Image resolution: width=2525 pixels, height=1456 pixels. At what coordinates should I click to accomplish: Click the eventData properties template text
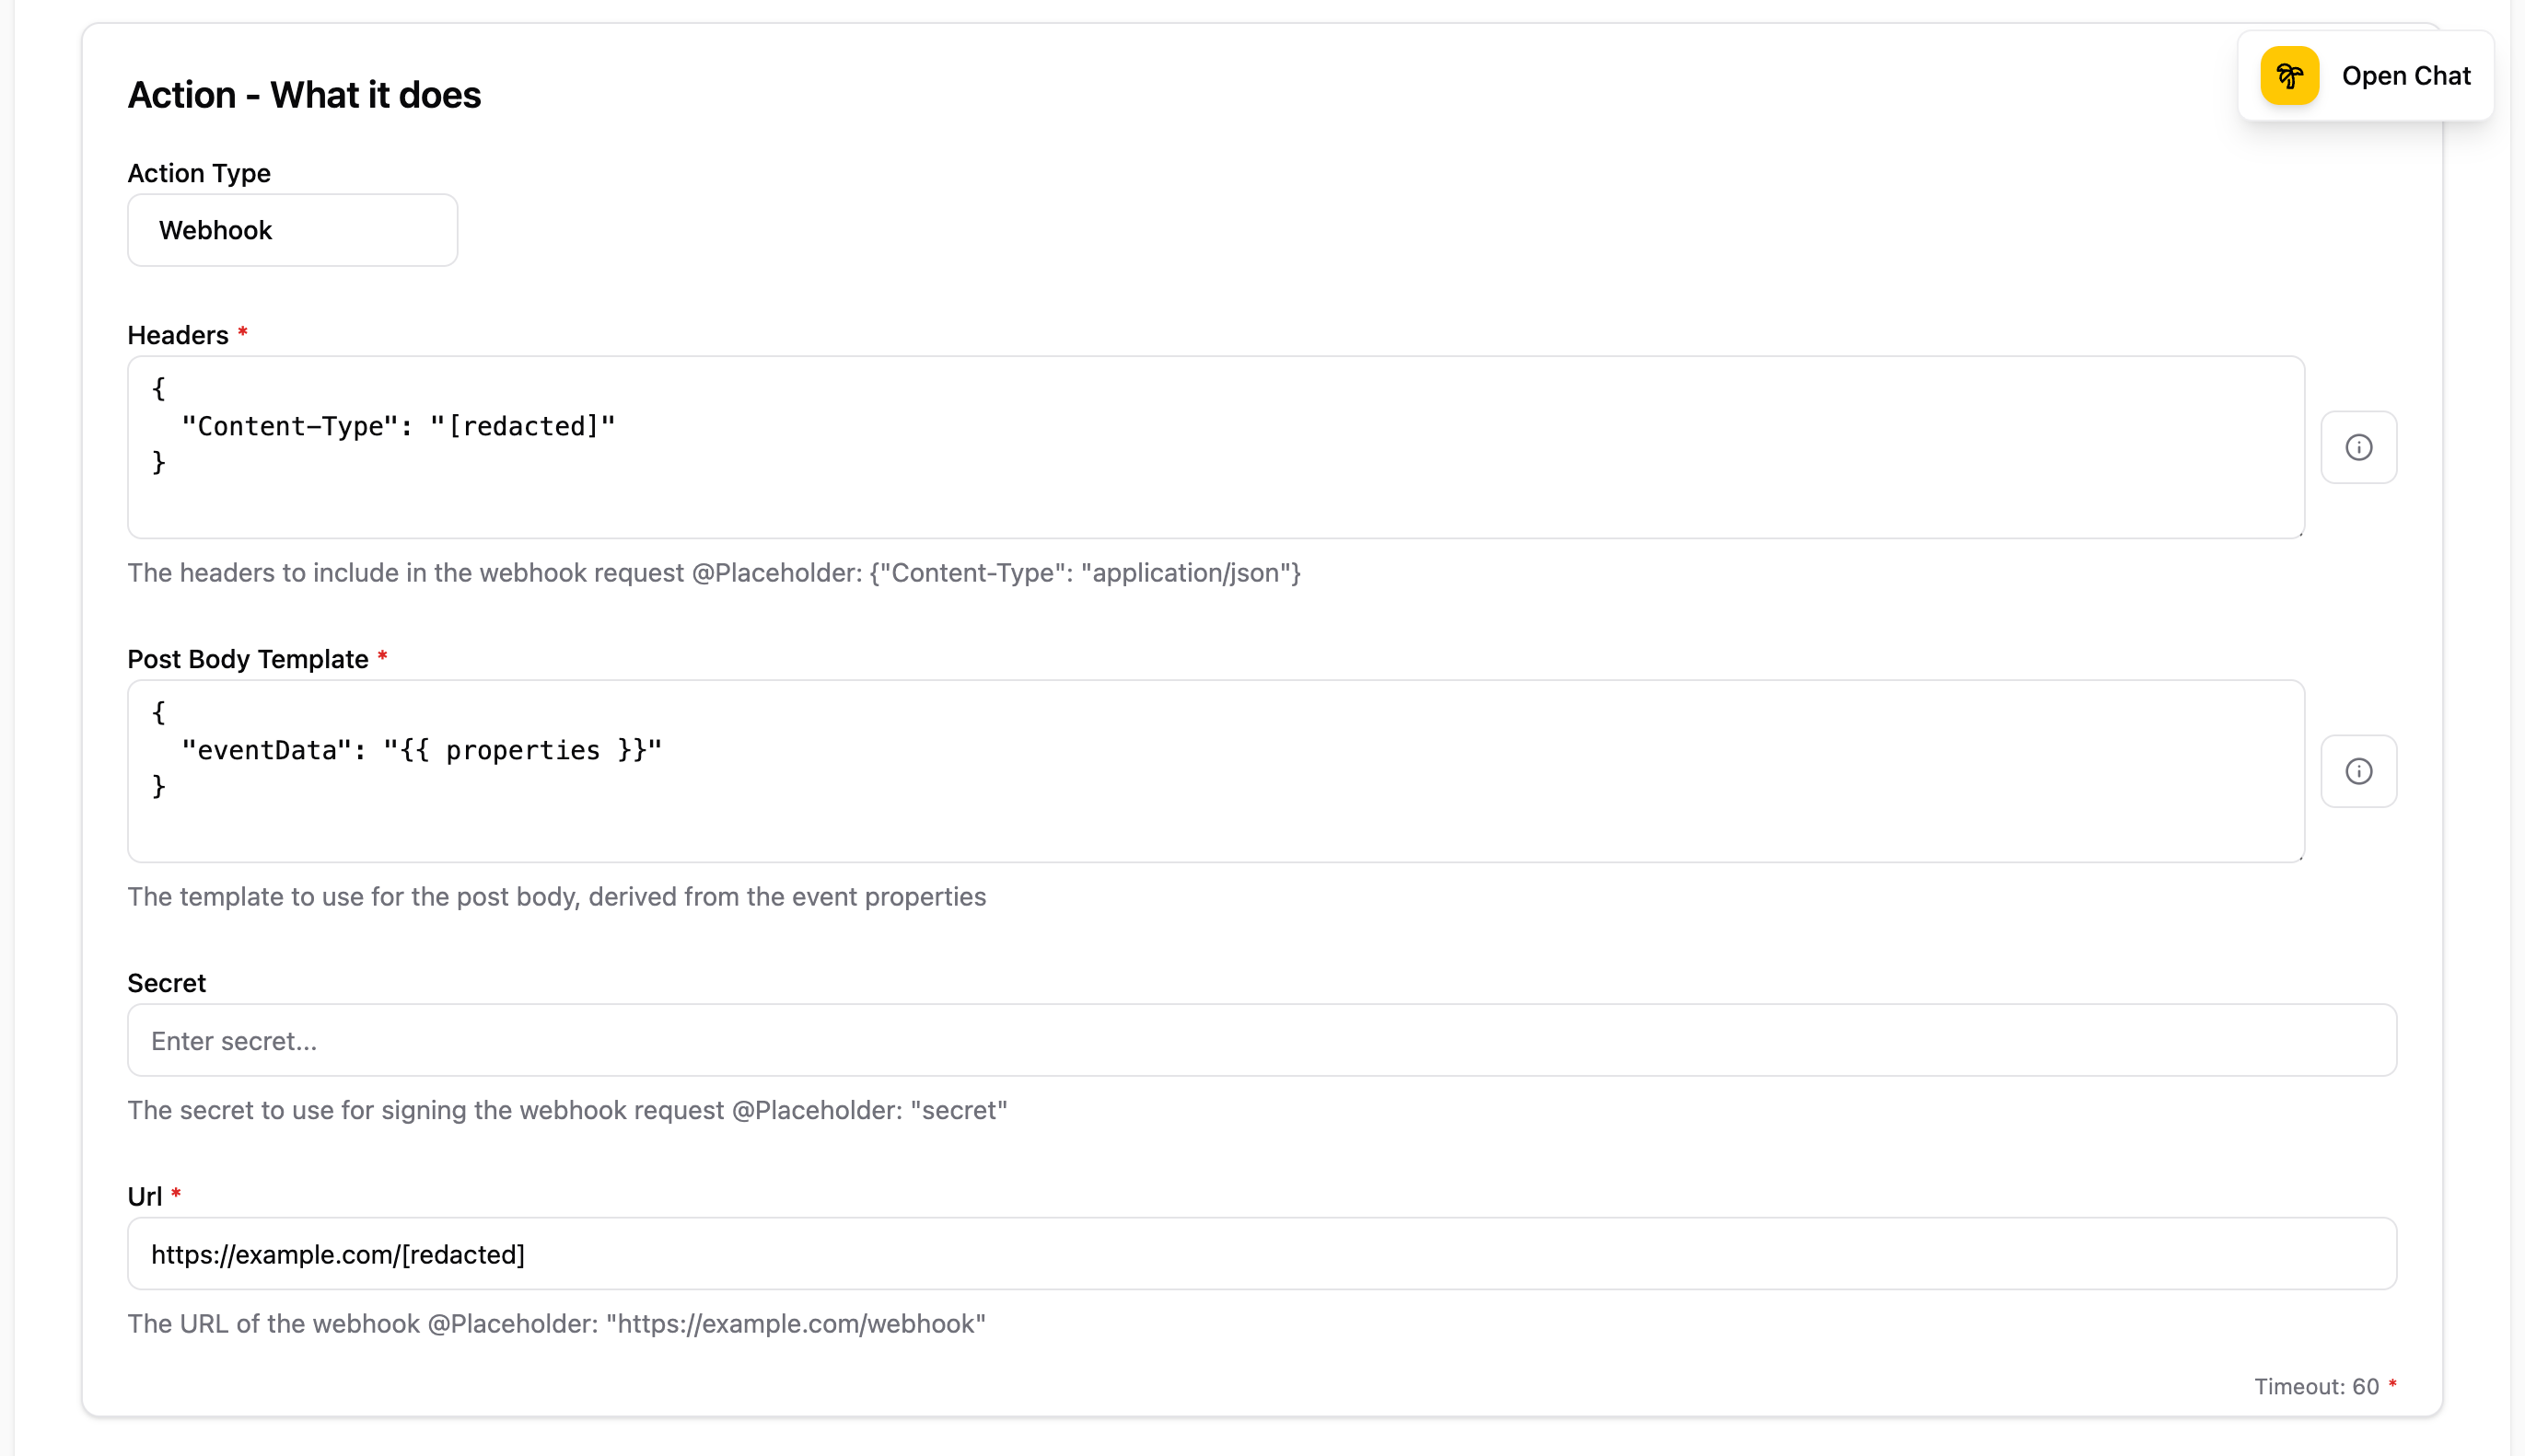point(420,749)
